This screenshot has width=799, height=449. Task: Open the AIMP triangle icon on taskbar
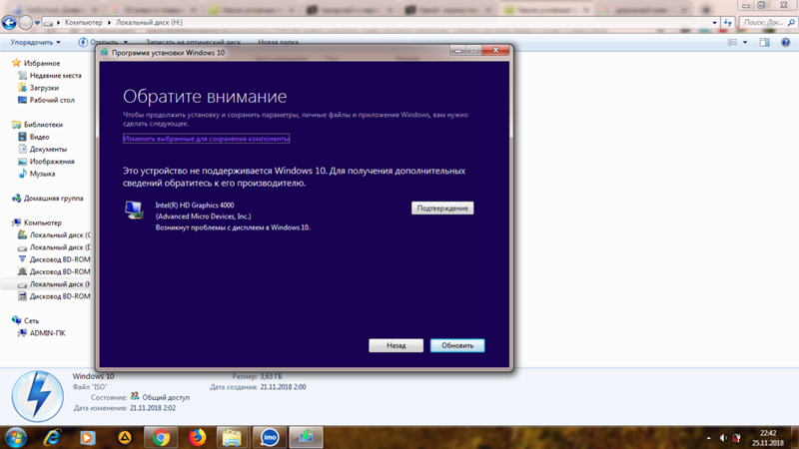click(x=124, y=437)
